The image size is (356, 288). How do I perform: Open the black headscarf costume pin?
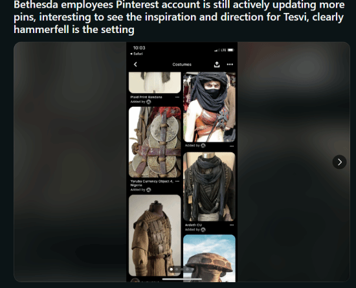[209, 107]
